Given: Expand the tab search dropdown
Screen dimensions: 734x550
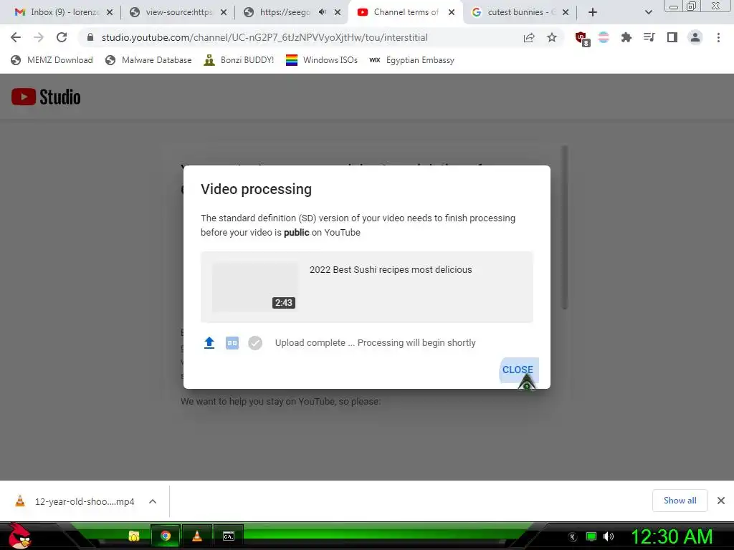Looking at the screenshot, I should point(648,12).
